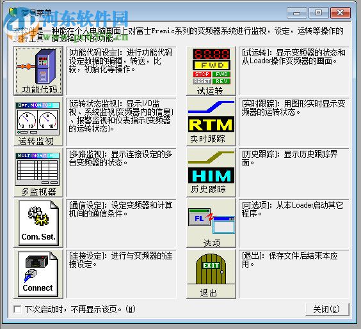The image size is (361, 329).
Task: Click the 关闭(C) button
Action: click(x=327, y=309)
